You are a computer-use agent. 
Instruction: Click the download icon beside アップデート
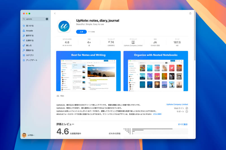click(24, 60)
